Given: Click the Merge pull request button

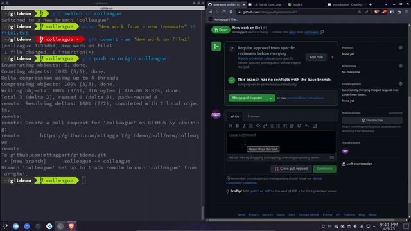Looking at the screenshot, I should pos(247,98).
